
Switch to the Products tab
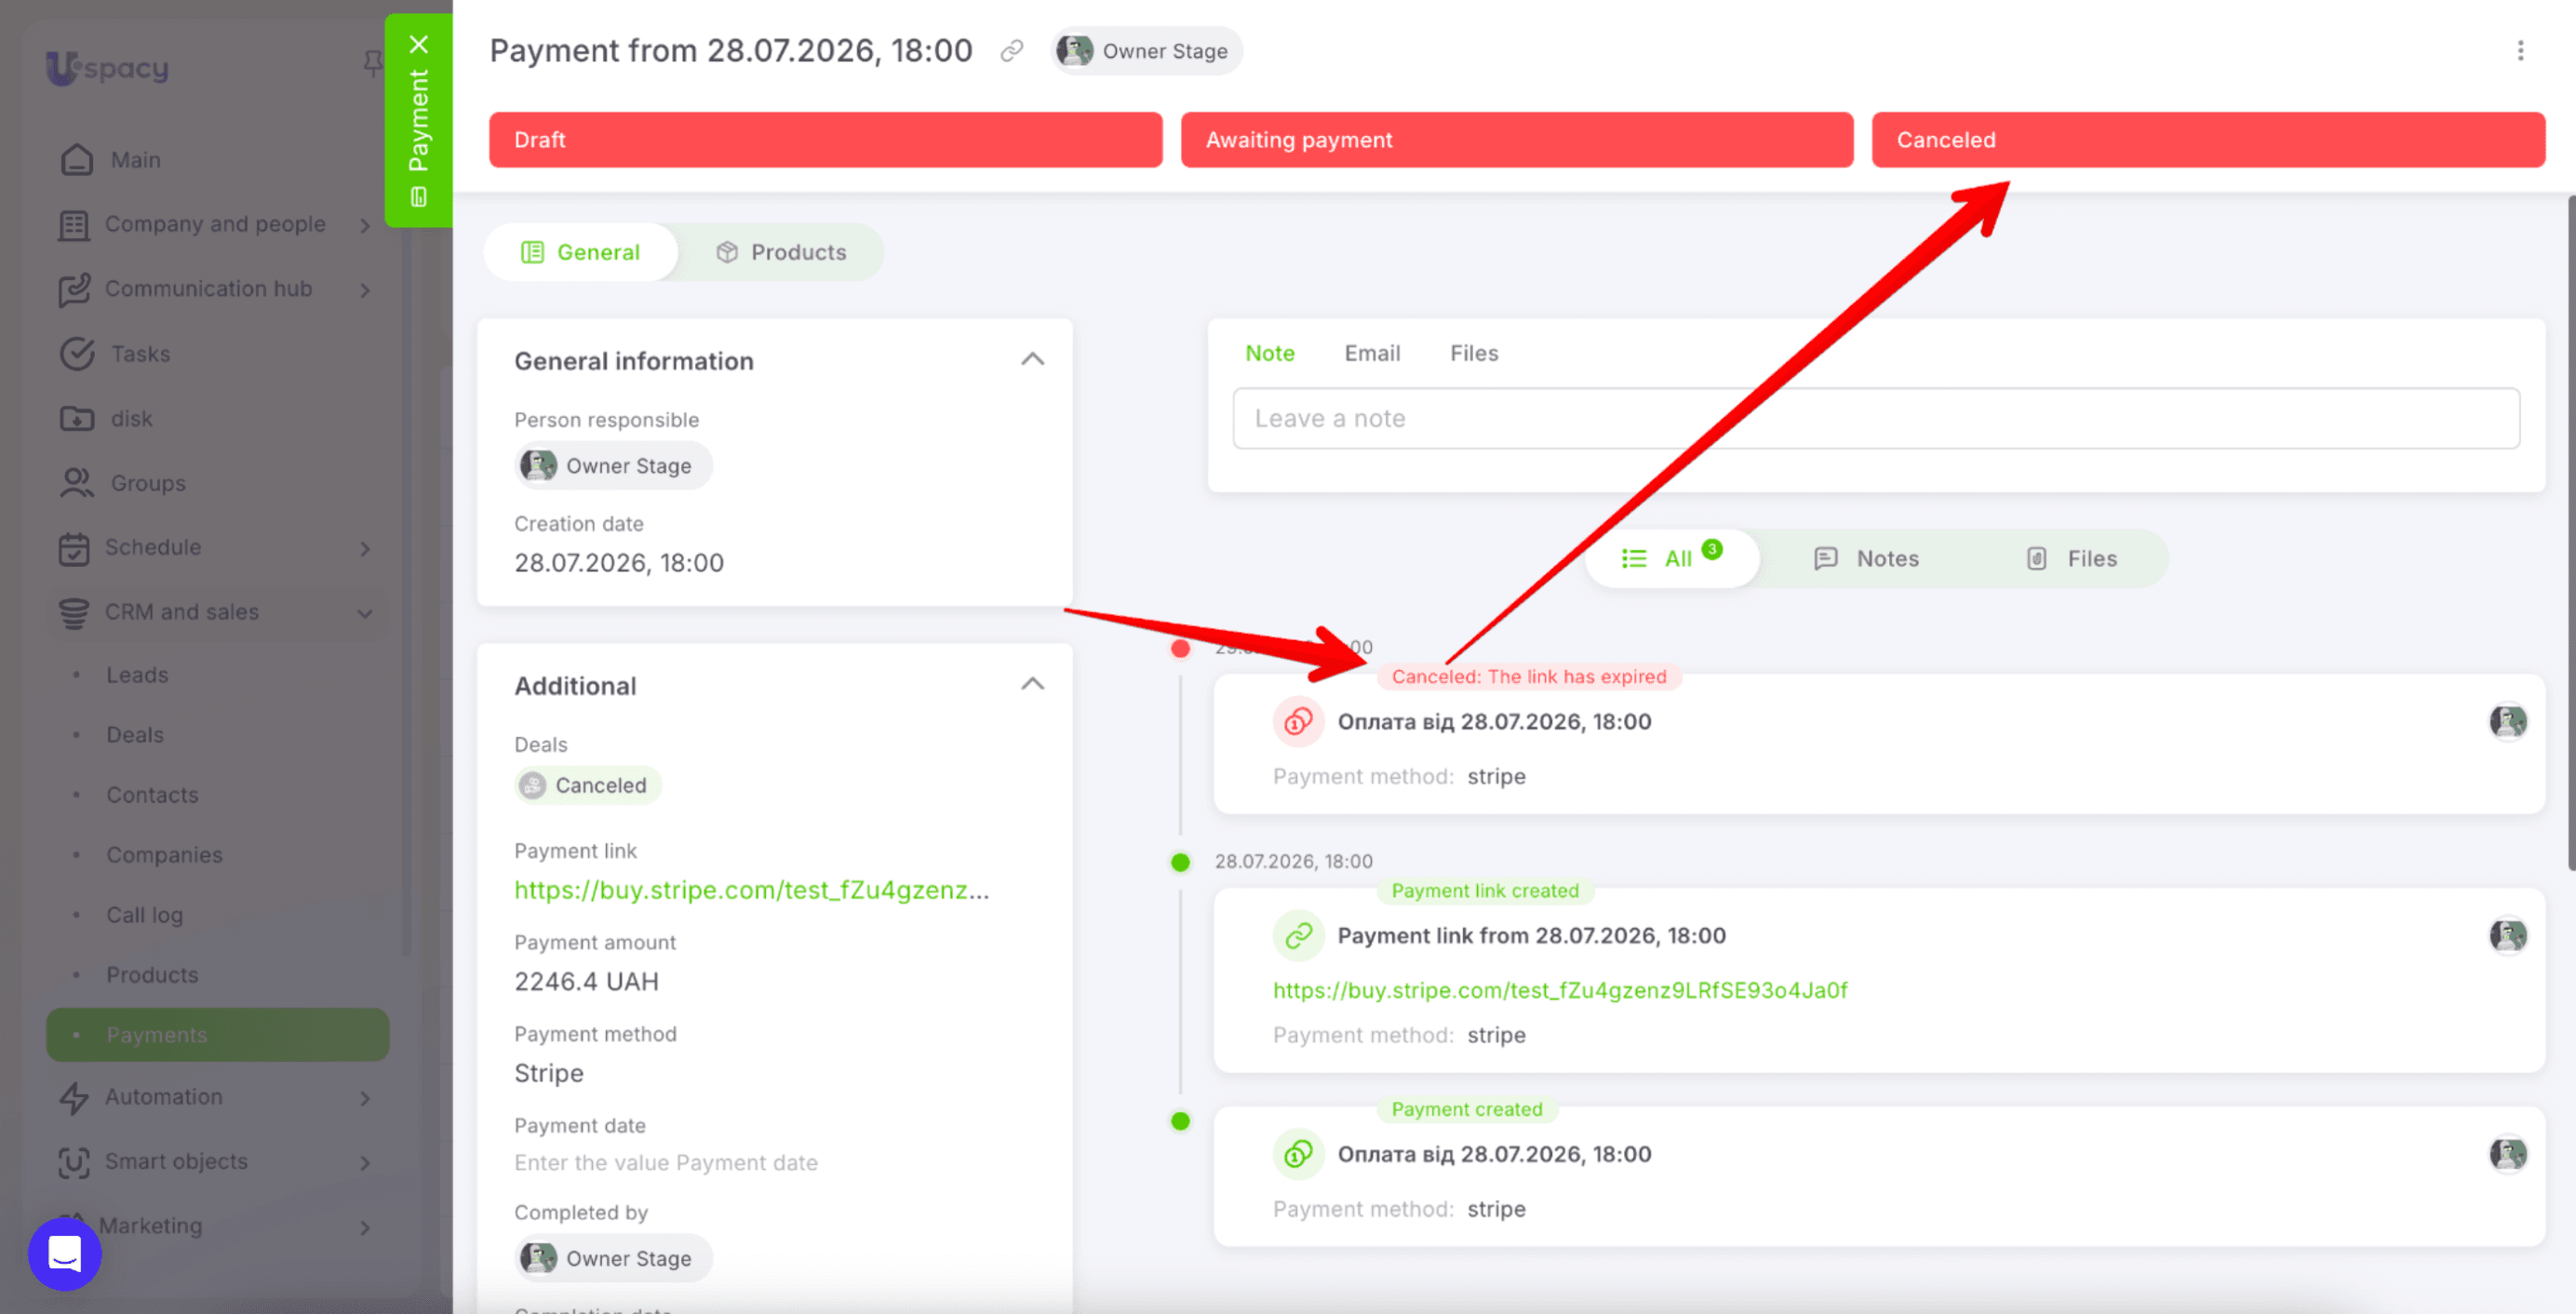[x=781, y=252]
